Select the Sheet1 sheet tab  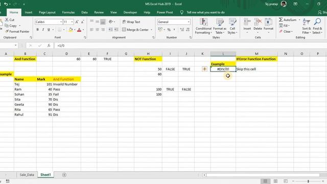tap(45, 175)
